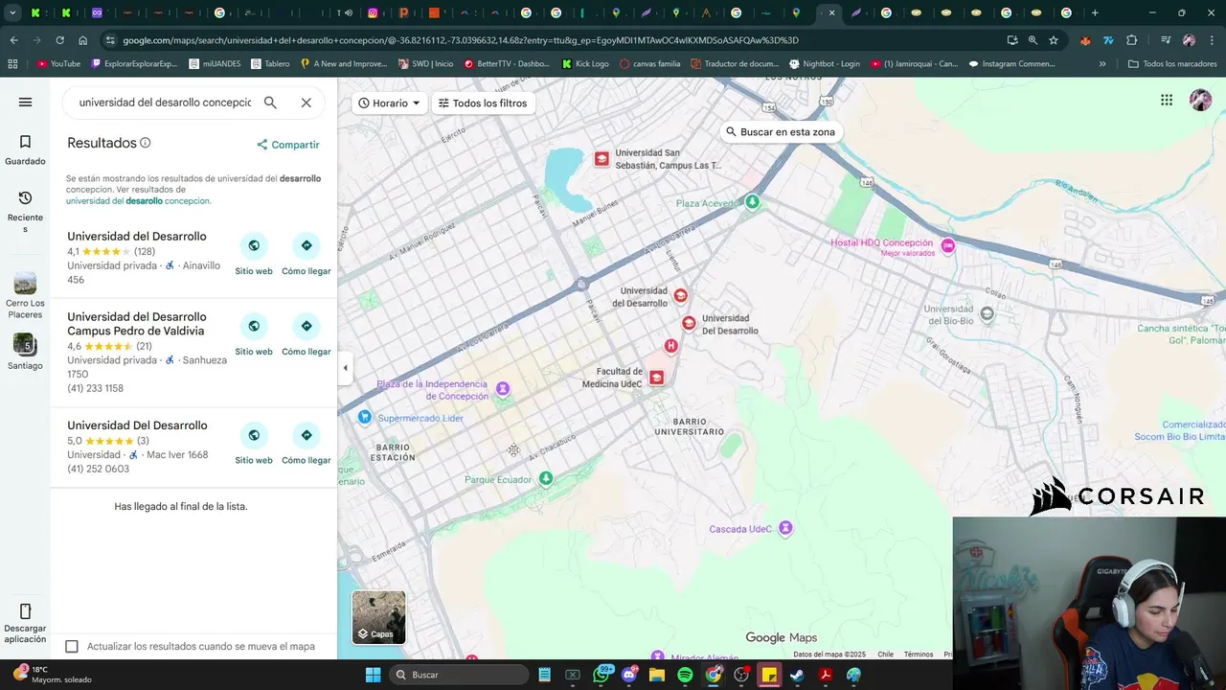Screen dimensions: 1226x690
Task: Click the hospital H marker
Action: click(670, 346)
